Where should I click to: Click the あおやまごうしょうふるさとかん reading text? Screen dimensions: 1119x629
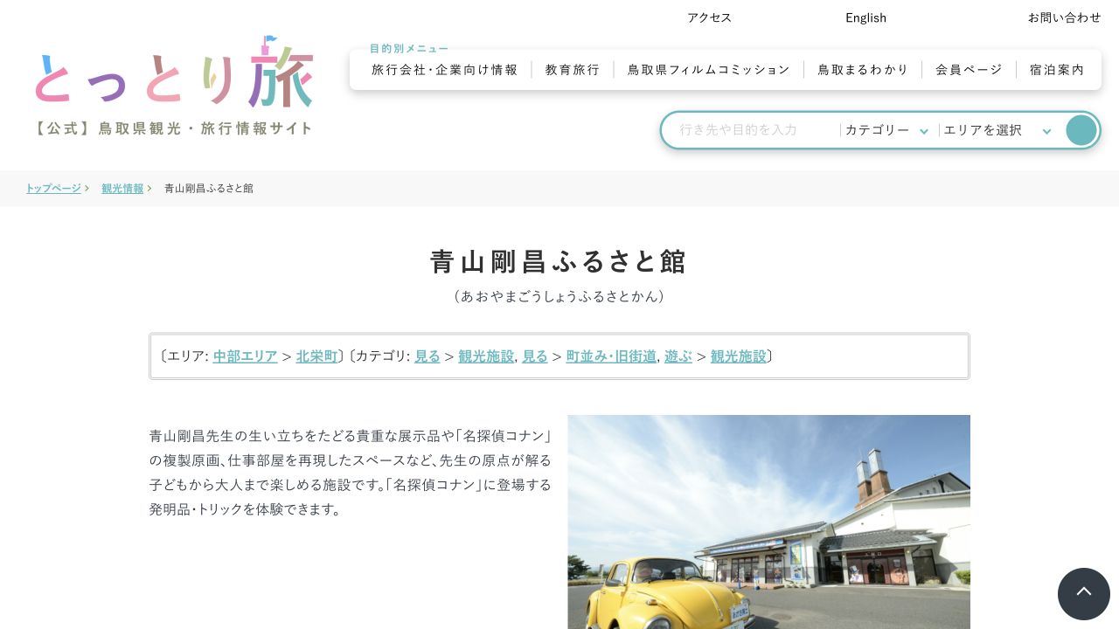coord(559,297)
